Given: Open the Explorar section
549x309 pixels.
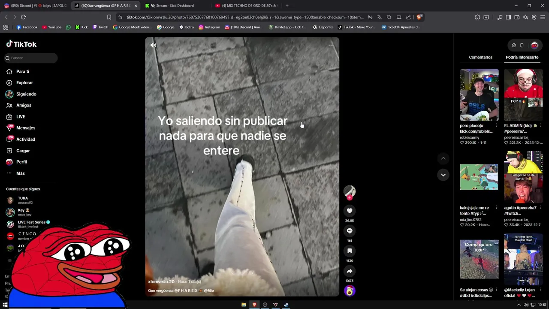Looking at the screenshot, I should 20,83.
